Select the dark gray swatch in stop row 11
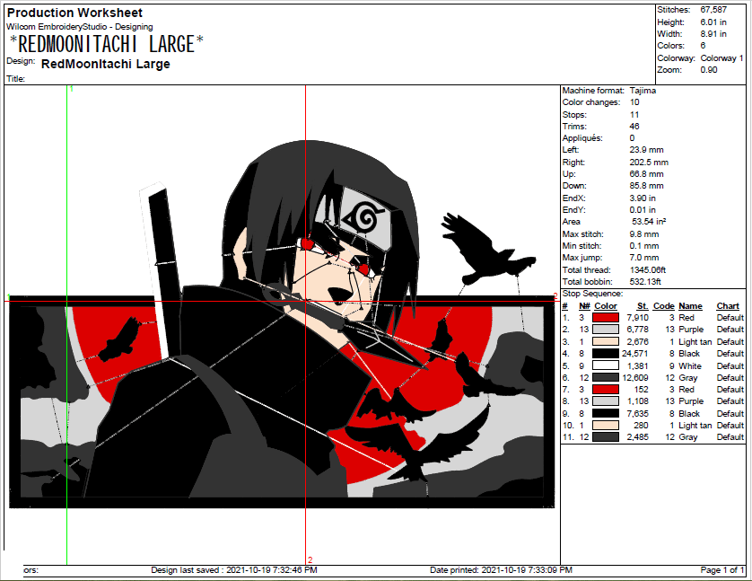 pos(605,437)
